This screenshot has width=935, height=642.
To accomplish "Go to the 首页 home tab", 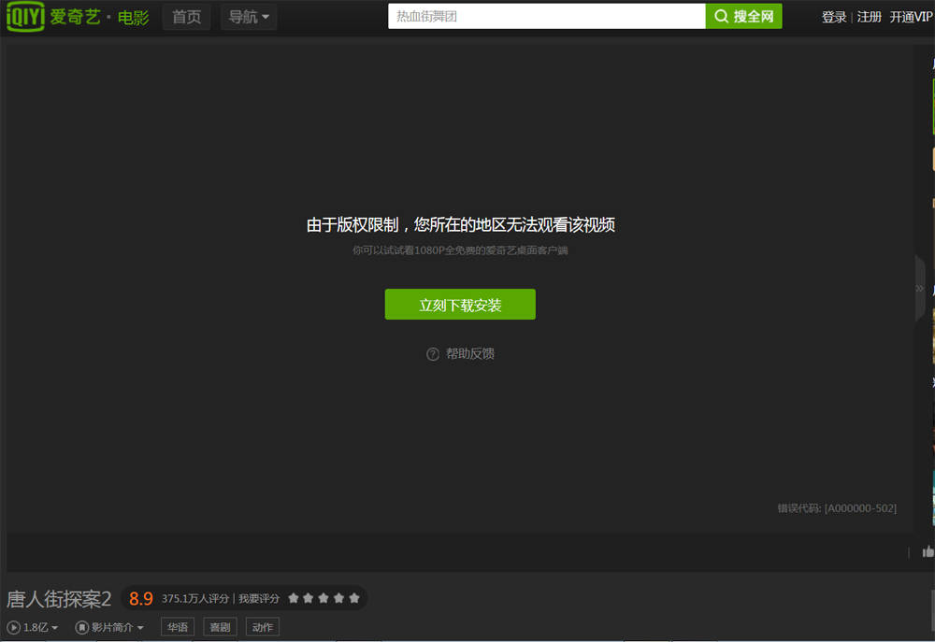I will 186,17.
